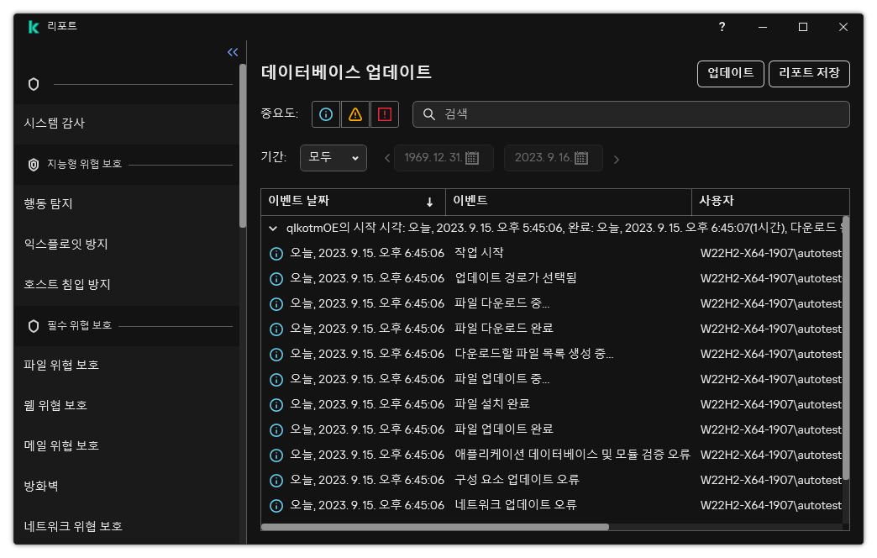
Task: Open the 모두 period dropdown
Action: [x=333, y=157]
